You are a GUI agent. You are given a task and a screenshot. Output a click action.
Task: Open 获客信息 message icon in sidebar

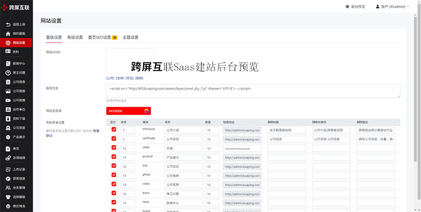[x=8, y=178]
